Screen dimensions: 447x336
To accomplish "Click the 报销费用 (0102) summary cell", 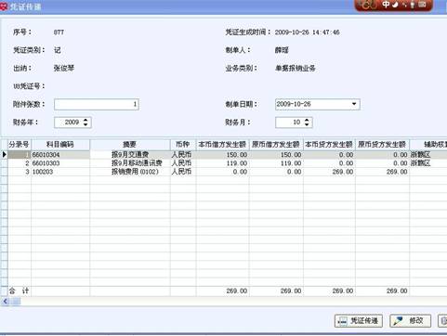I will 130,172.
